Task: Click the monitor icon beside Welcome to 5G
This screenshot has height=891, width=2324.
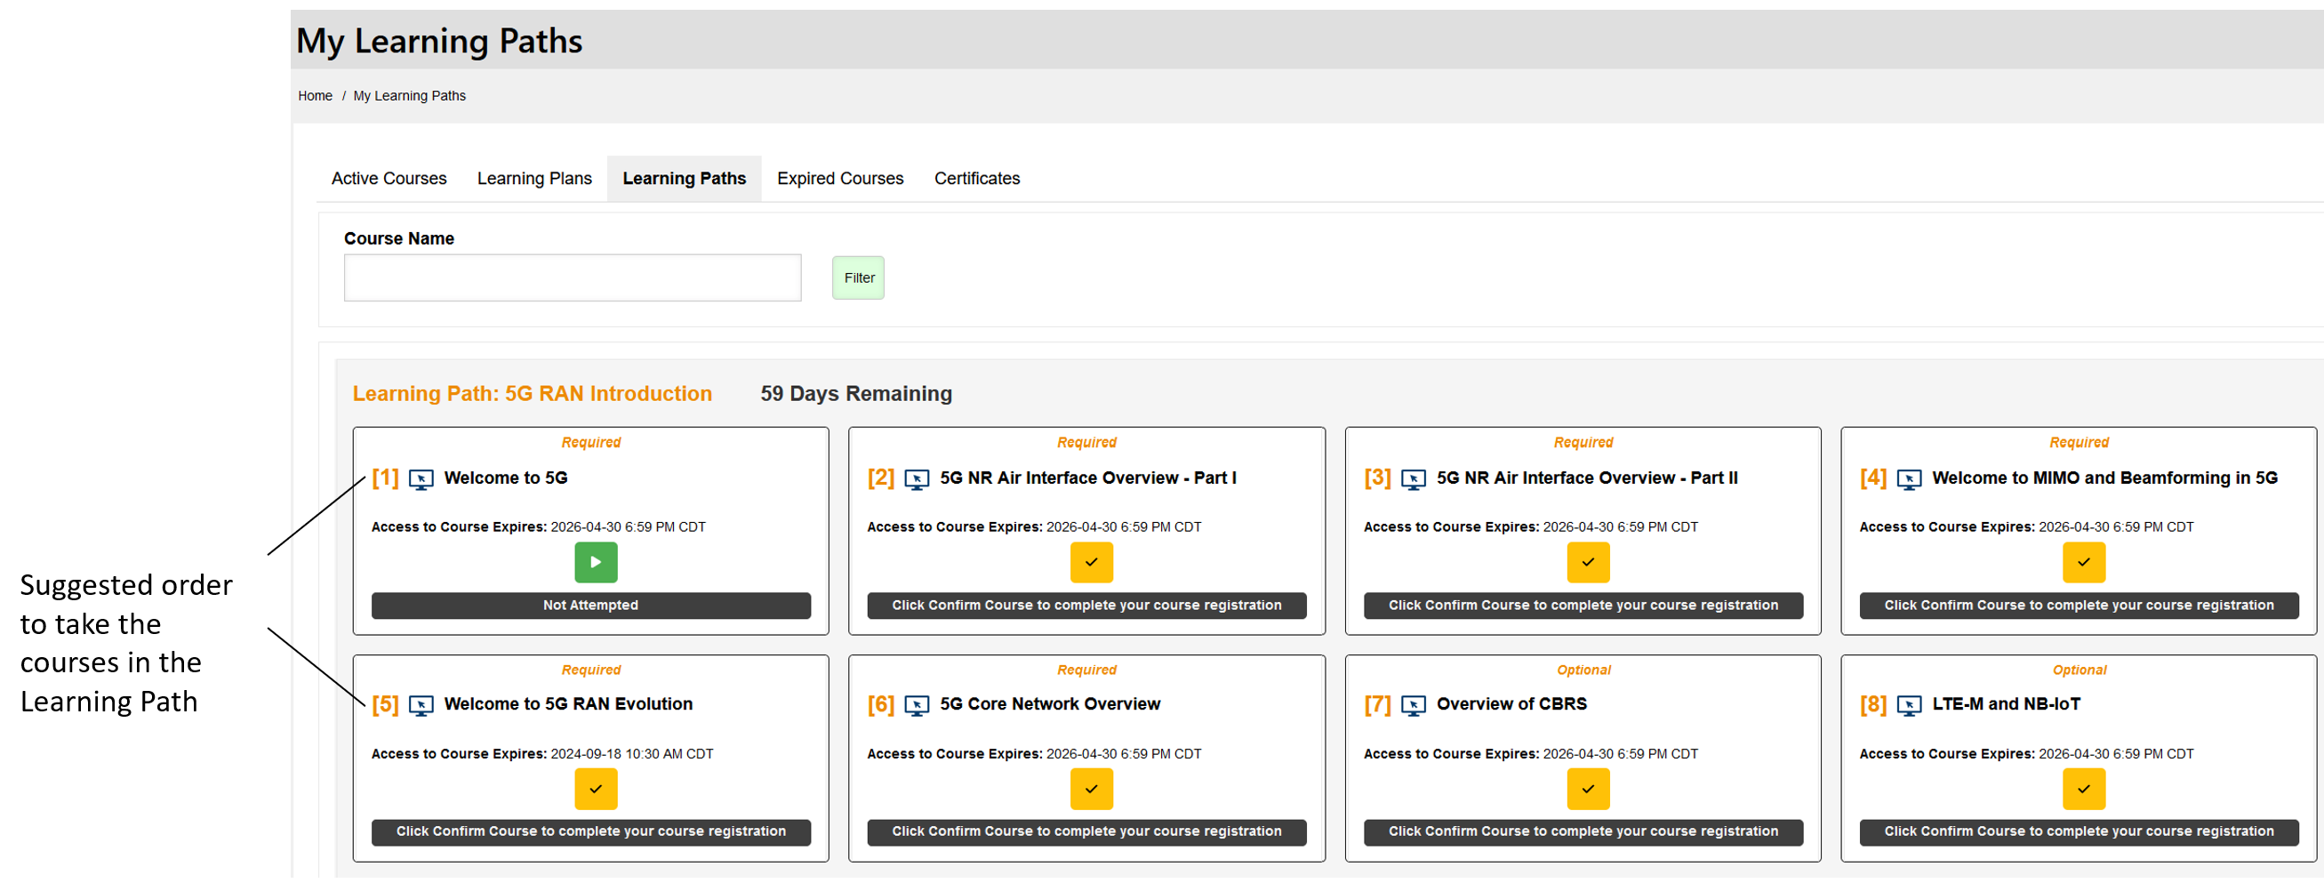Action: click(421, 479)
